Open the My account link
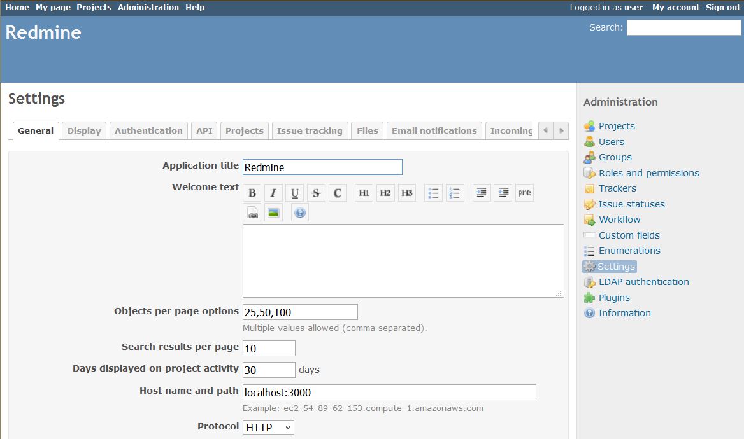Viewport: 744px width, 439px height. tap(676, 8)
